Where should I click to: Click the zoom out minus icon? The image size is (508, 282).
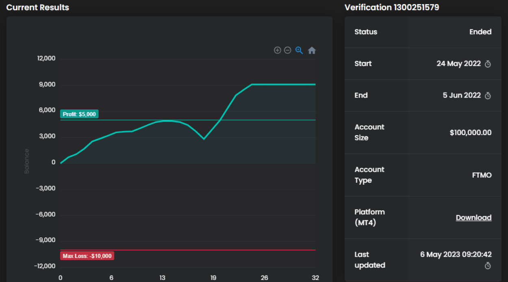click(x=288, y=50)
